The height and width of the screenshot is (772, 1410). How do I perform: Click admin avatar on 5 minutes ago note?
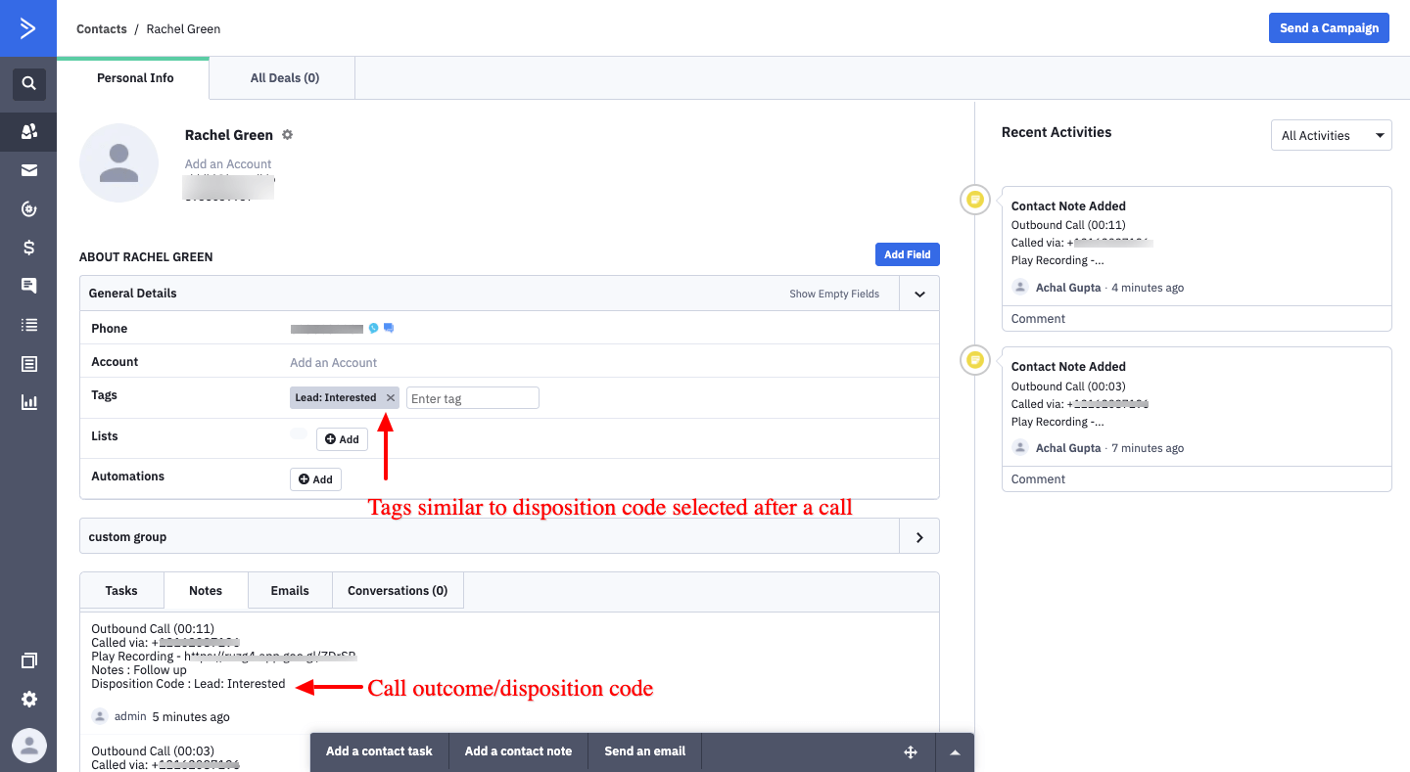pyautogui.click(x=100, y=716)
